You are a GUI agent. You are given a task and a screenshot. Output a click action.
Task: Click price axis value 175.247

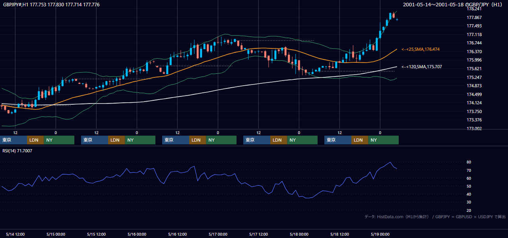coord(474,77)
